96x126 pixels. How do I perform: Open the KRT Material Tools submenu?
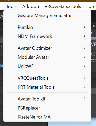click(47, 87)
